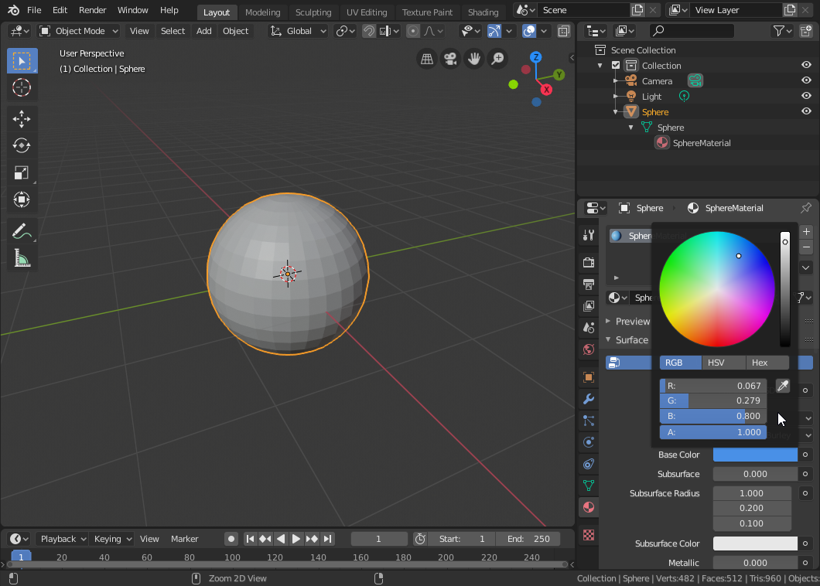Jump to the timeline end frame
Image resolution: width=820 pixels, height=586 pixels.
coord(327,539)
